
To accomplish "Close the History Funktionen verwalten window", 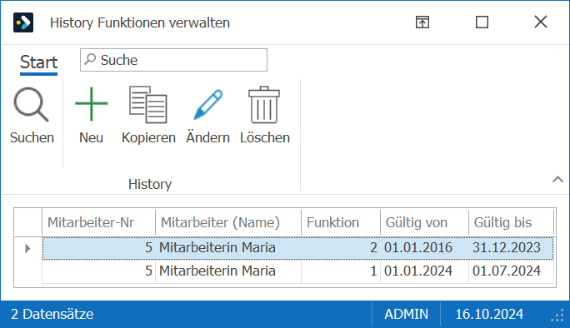I will pos(541,22).
